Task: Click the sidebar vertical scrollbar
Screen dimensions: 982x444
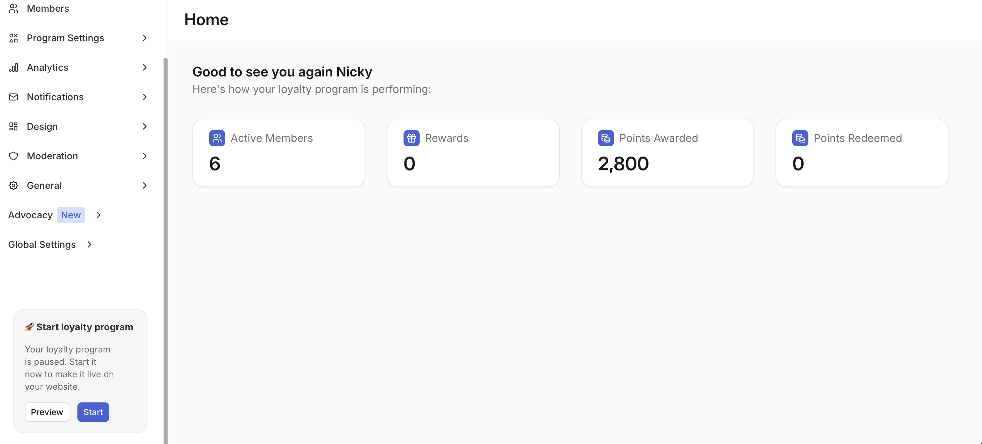Action: click(x=166, y=251)
